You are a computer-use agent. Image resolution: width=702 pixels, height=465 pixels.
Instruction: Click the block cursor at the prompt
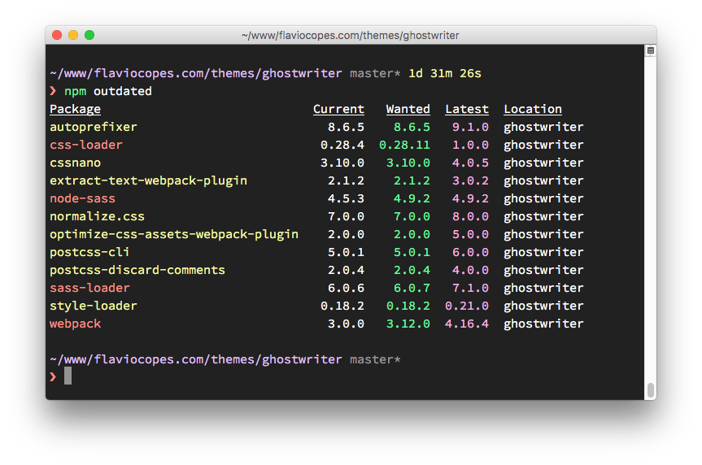[x=68, y=376]
